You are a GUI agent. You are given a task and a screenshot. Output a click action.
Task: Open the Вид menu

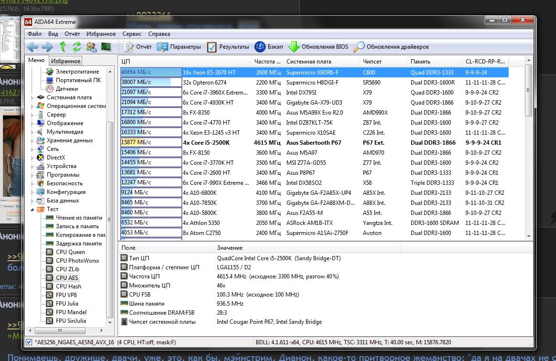(x=53, y=34)
